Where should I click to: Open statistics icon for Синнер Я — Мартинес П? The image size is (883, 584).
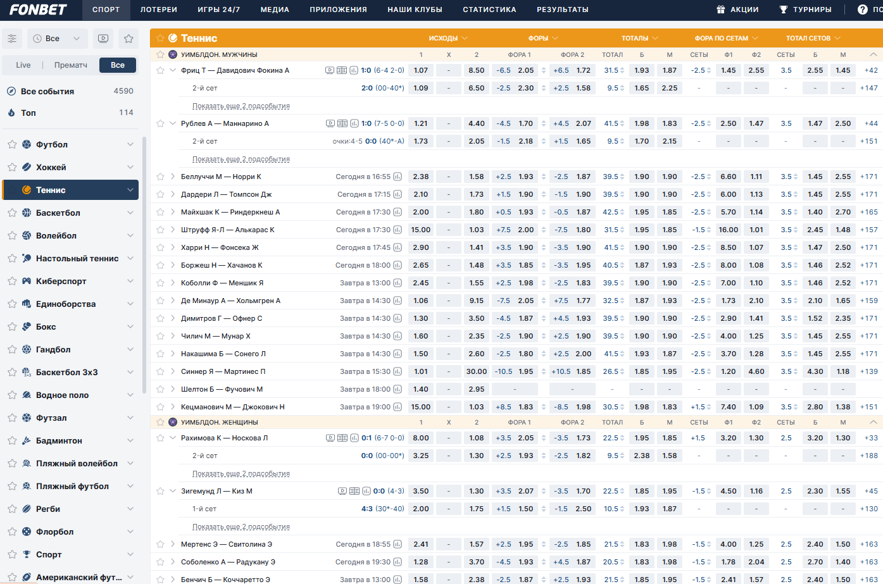pos(398,371)
